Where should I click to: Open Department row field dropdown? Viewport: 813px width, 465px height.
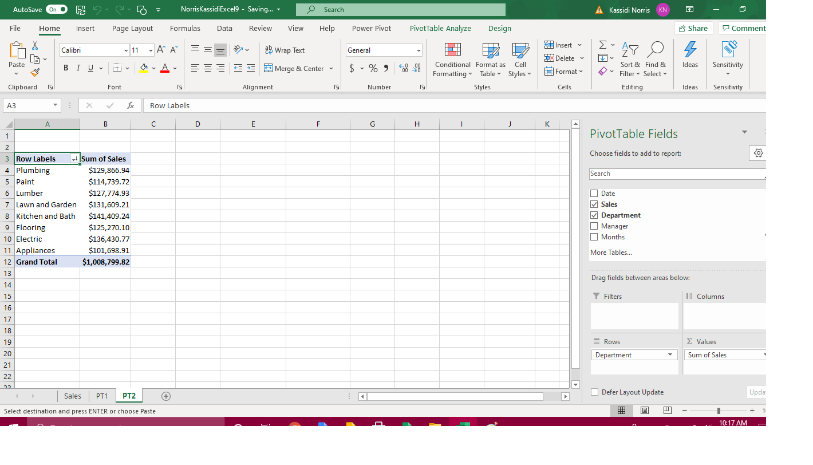click(670, 355)
